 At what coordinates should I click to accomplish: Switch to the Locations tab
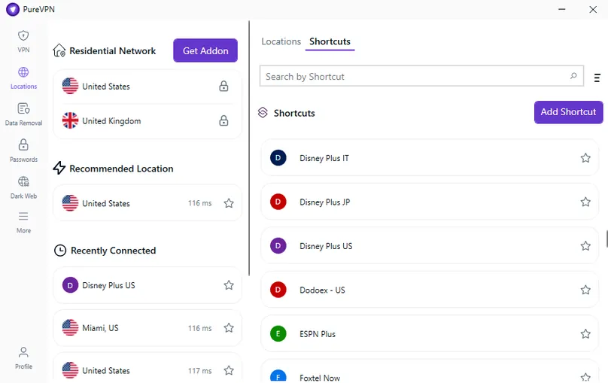click(281, 41)
